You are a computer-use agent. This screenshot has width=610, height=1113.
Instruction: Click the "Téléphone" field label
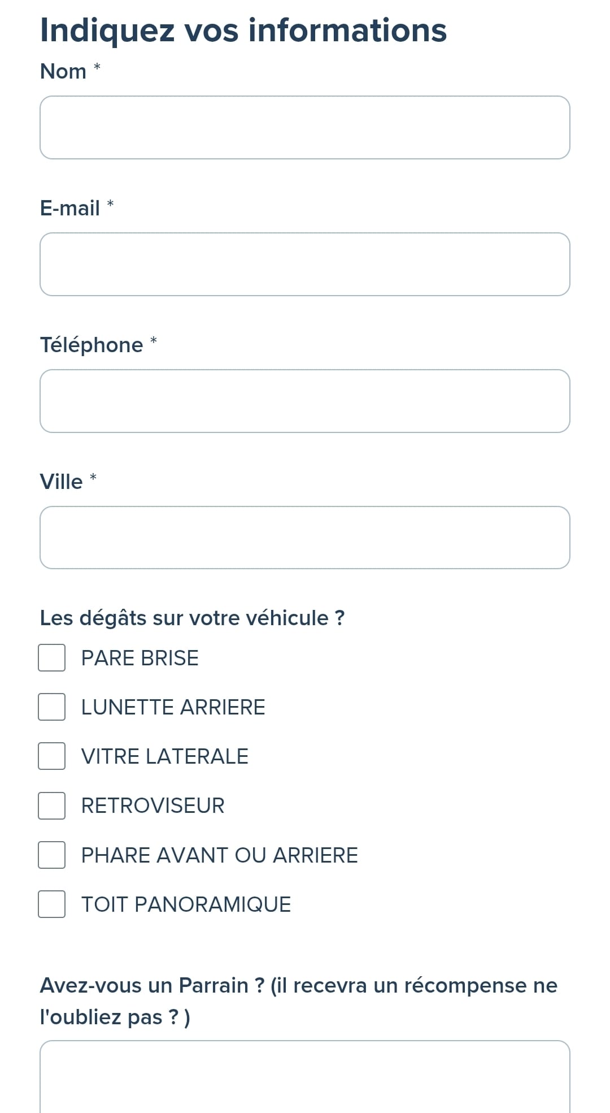pyautogui.click(x=91, y=345)
